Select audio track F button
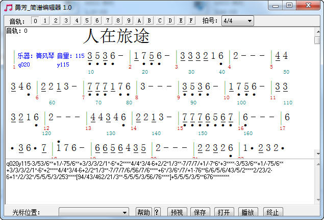The height and width of the screenshot is (220, 324). (x=191, y=21)
